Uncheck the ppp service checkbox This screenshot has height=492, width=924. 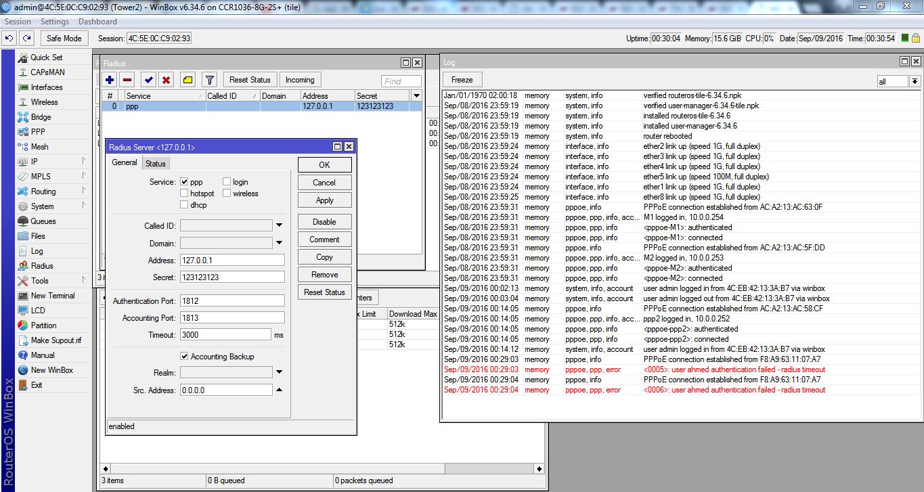[x=184, y=182]
